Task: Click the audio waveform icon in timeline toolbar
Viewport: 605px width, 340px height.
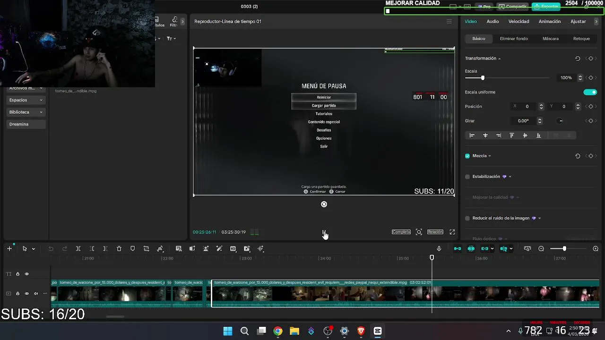Action: [260, 248]
